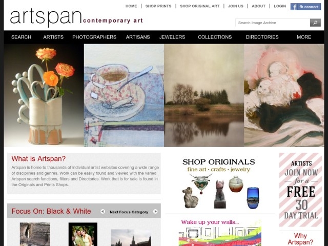
Task: Click the LOGIN link
Action: (280, 6)
